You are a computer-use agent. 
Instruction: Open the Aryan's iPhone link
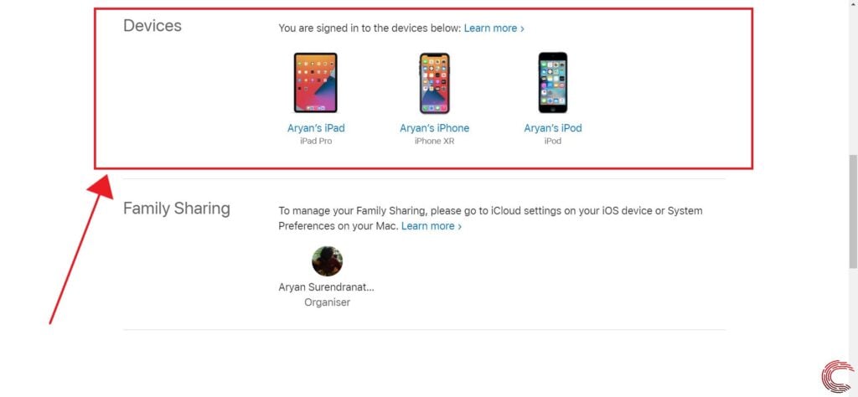[x=435, y=128]
